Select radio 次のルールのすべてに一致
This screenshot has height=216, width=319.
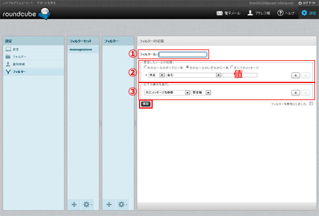[145, 67]
